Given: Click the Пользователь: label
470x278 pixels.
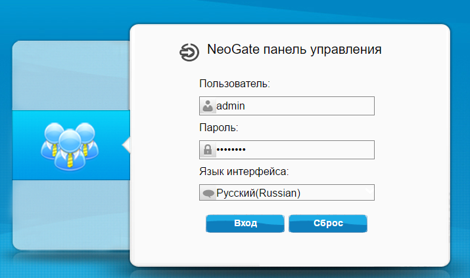Looking at the screenshot, I should click(235, 84).
